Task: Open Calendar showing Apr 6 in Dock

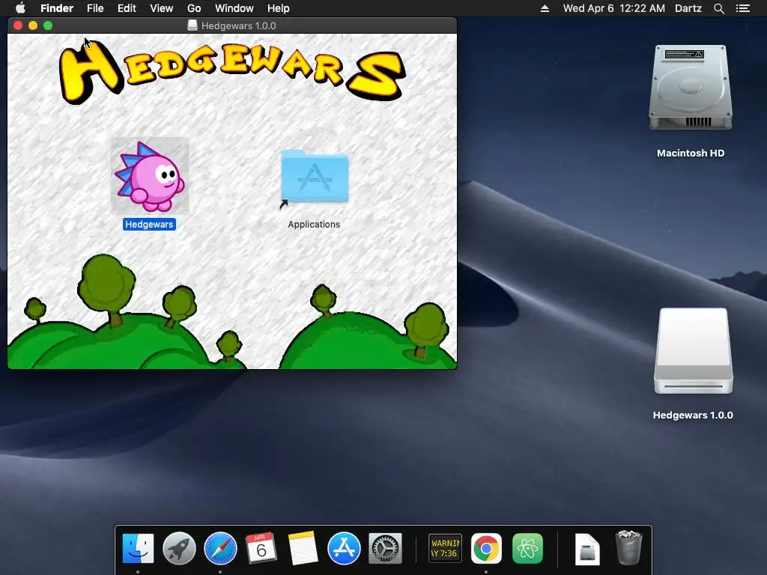Action: point(261,549)
